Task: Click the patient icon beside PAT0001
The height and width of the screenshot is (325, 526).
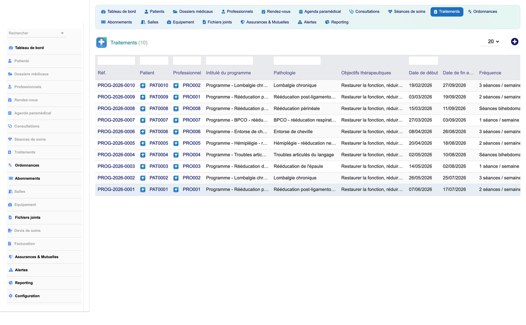Action: click(x=143, y=189)
